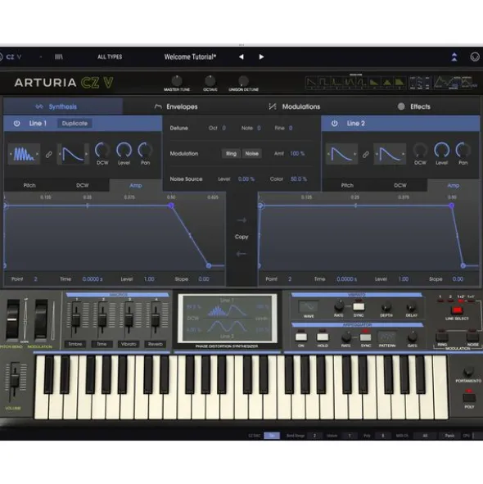Open the preset library browser icon

point(59,57)
